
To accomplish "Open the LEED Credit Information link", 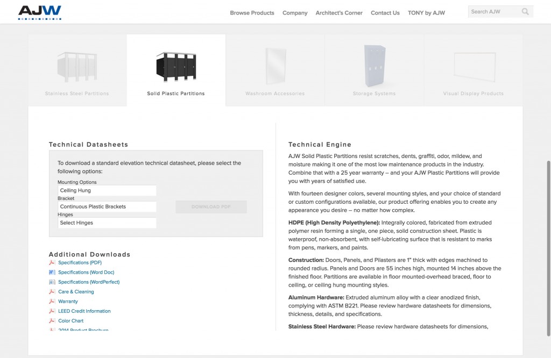I will pyautogui.click(x=84, y=311).
